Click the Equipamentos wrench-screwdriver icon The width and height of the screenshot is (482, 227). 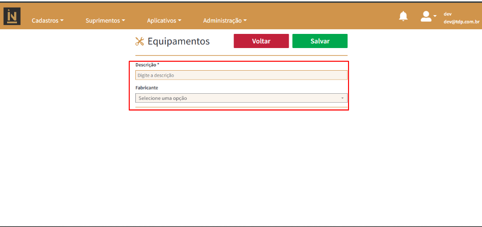[x=140, y=41]
